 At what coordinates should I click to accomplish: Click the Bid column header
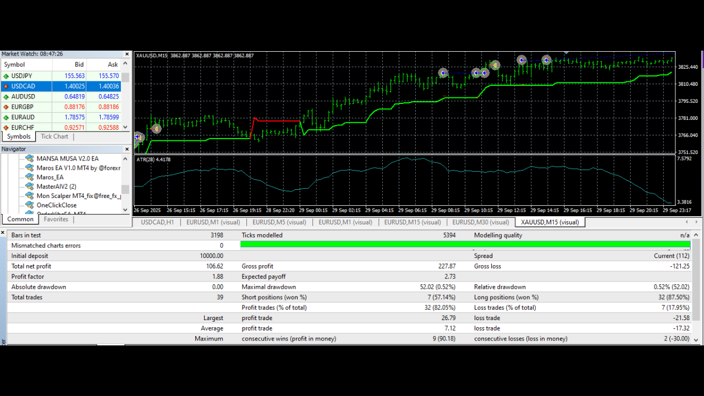(x=79, y=64)
